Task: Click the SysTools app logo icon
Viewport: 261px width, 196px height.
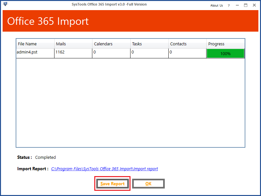Action: [x=5, y=4]
